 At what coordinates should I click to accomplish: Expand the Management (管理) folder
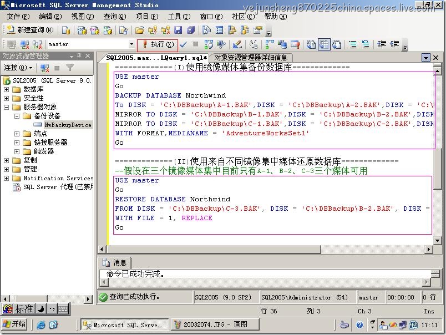[6, 169]
